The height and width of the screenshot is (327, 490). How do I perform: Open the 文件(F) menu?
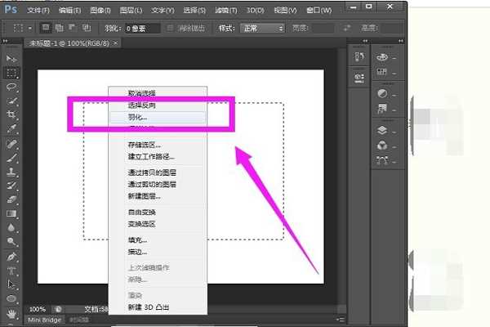(38, 11)
